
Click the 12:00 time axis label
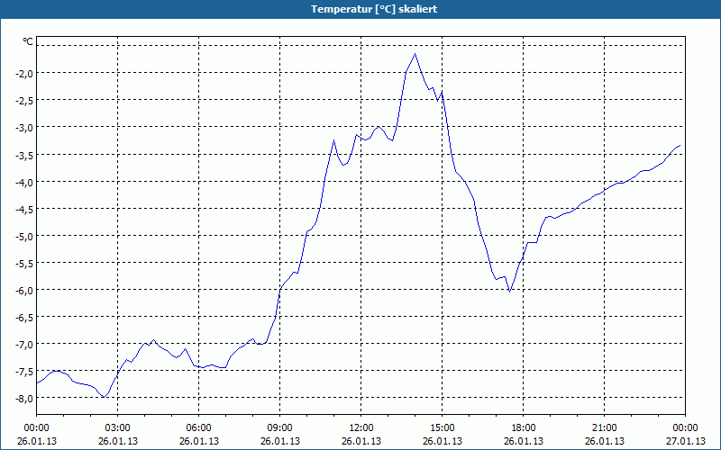[x=361, y=428]
